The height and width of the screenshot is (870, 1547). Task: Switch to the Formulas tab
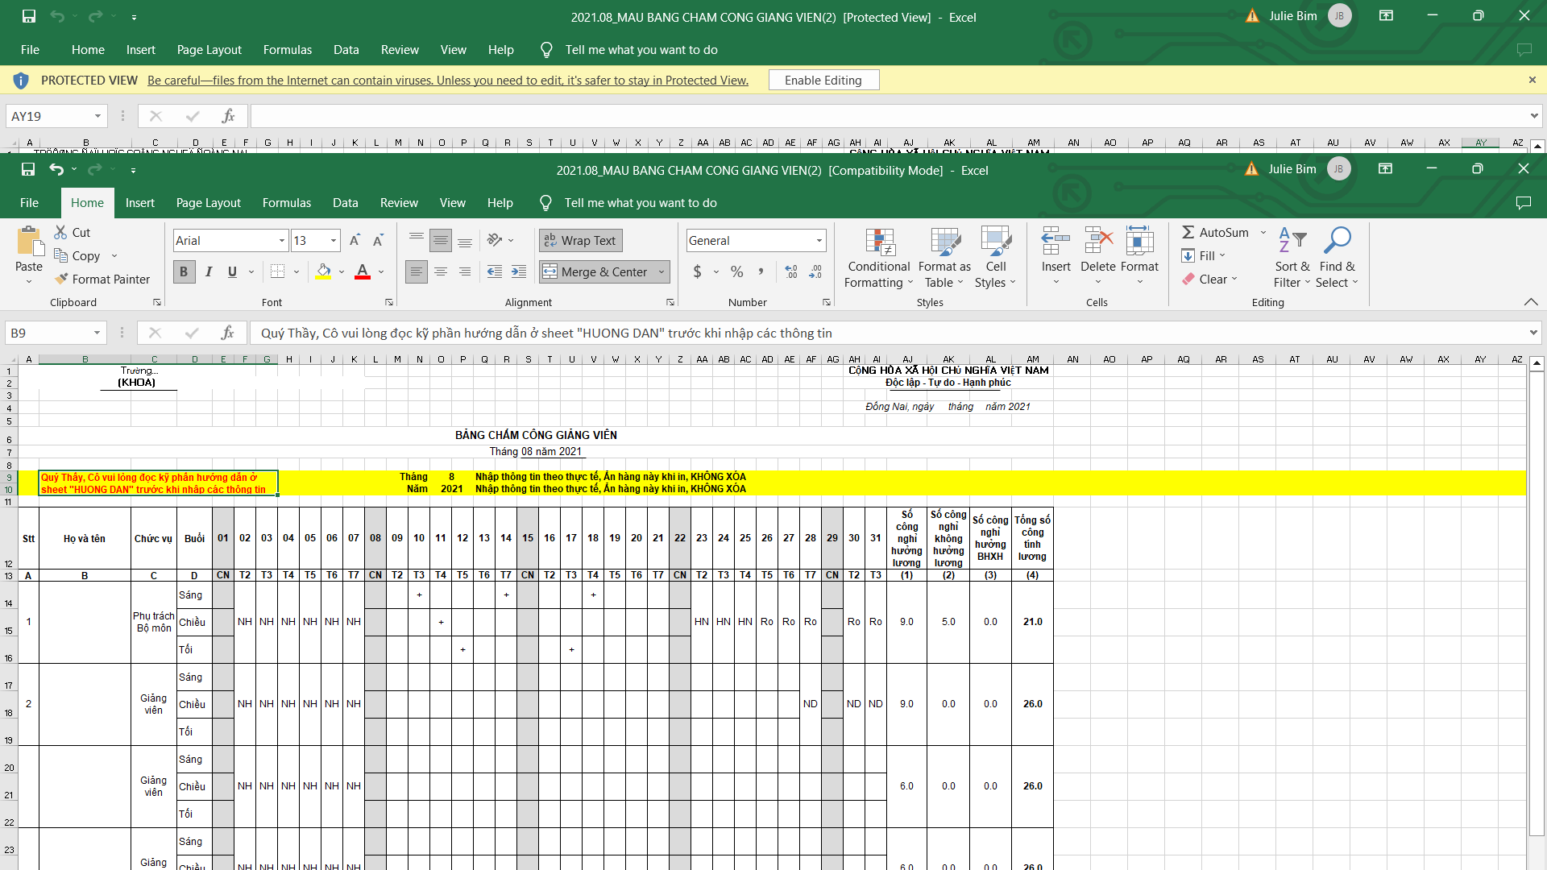point(286,203)
